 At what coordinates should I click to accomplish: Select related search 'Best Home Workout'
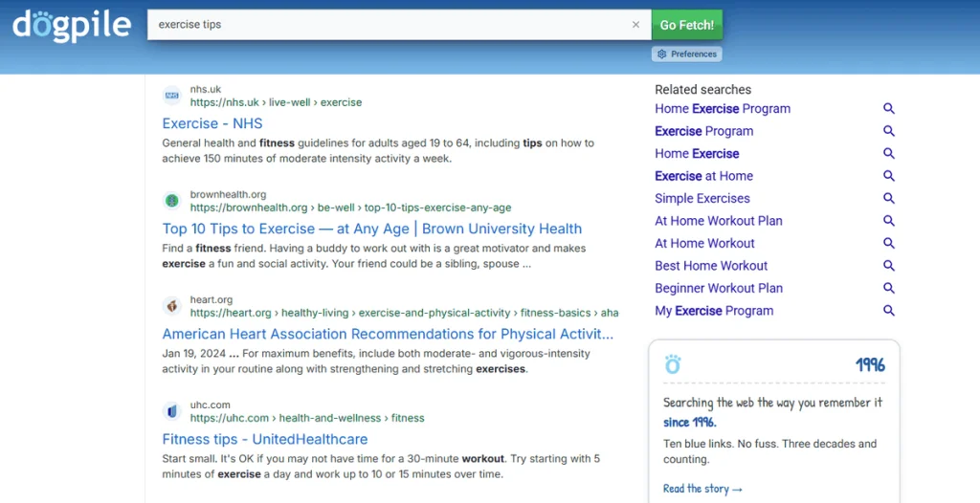pyautogui.click(x=711, y=266)
